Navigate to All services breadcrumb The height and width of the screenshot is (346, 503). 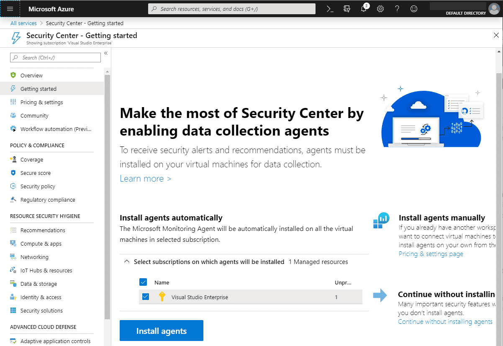pyautogui.click(x=23, y=23)
